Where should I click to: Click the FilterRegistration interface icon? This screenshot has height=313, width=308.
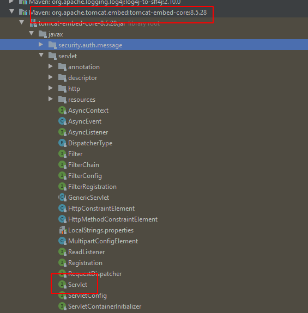pyautogui.click(x=62, y=187)
